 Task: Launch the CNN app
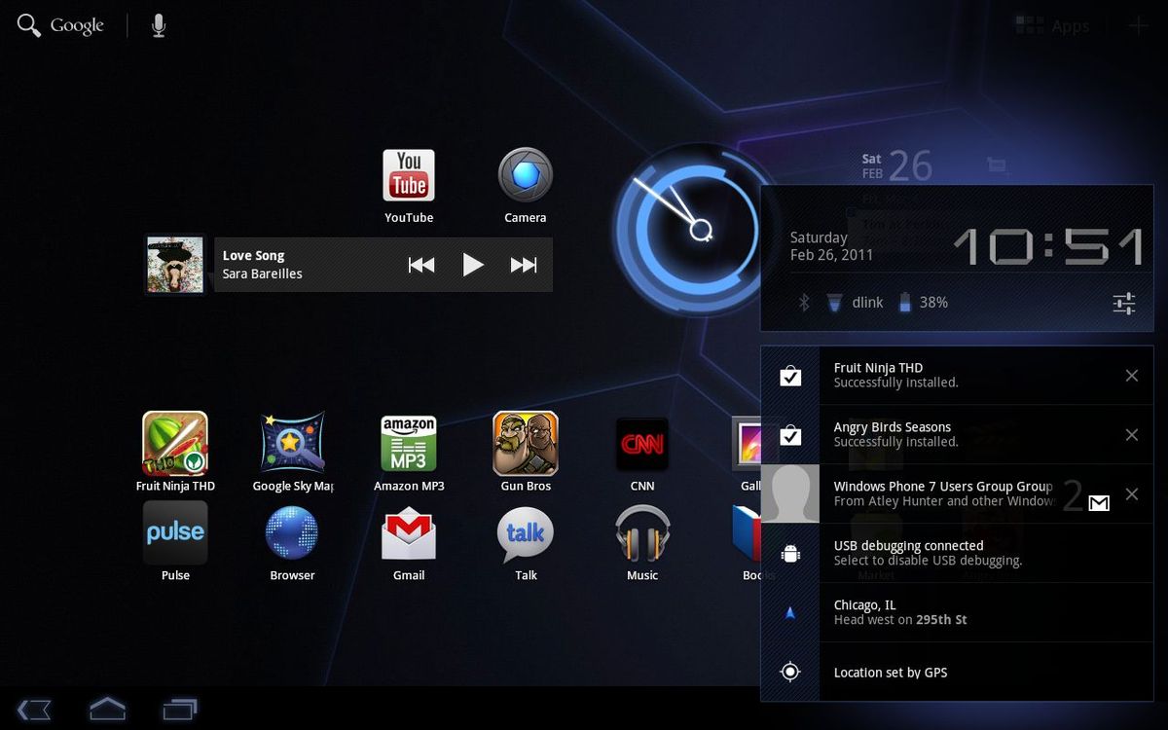click(642, 443)
